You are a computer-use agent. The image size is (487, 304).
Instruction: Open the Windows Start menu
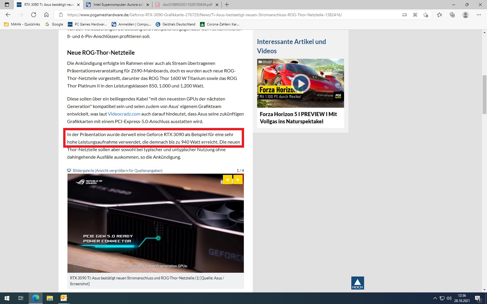point(7,298)
